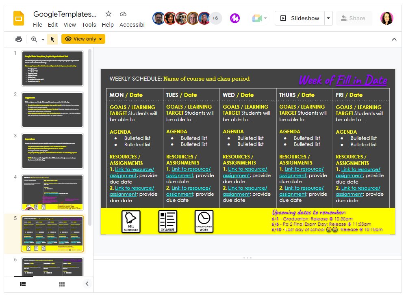
Task: Click the 6/1 Graduation release line
Action: (x=312, y=219)
